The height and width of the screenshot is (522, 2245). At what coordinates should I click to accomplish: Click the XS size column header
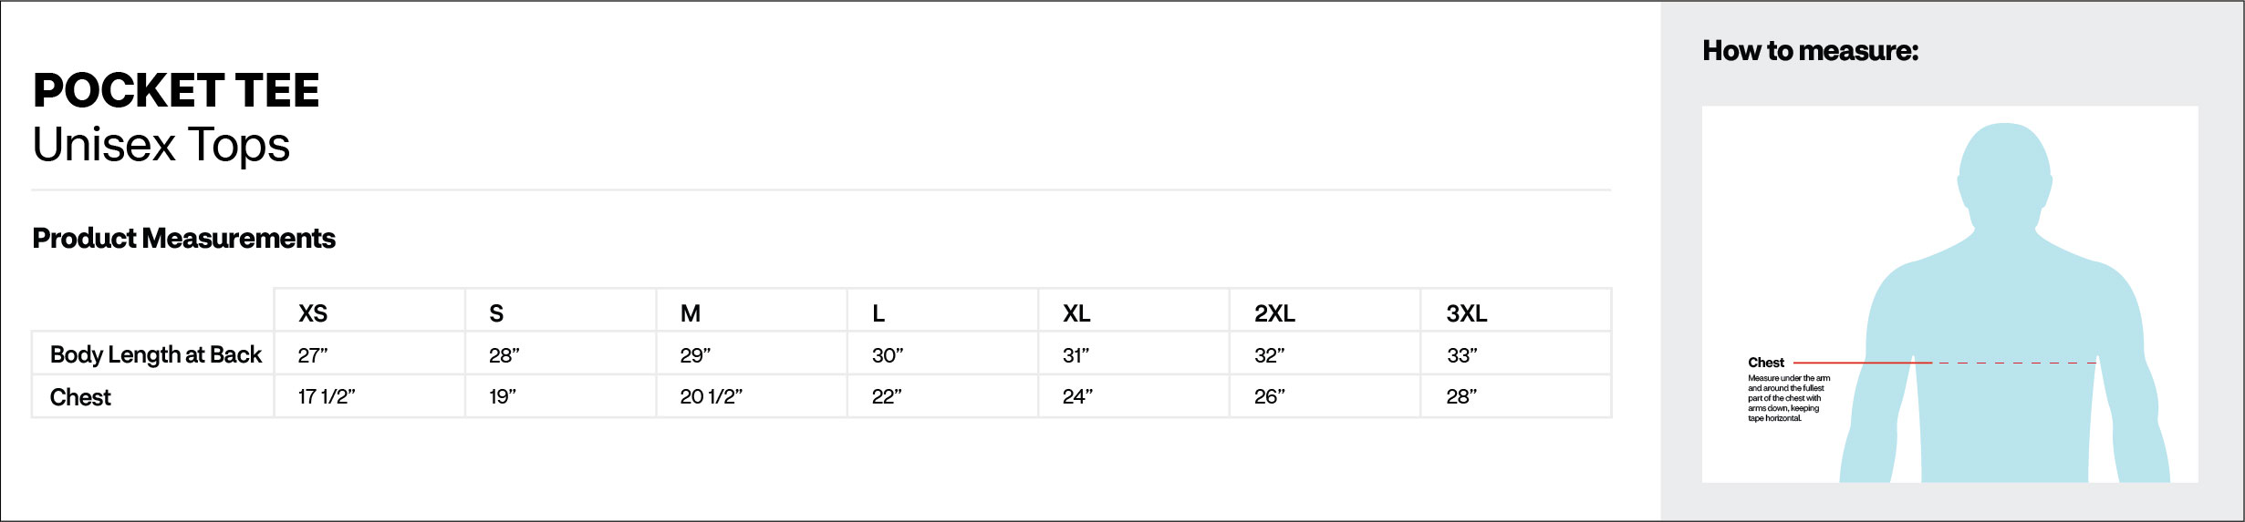313,313
